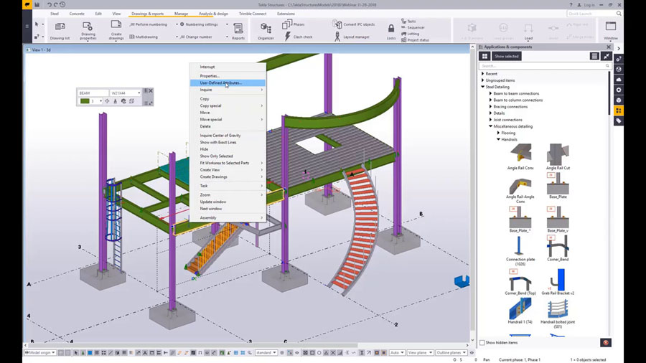Click the catalog Search field

544,66
